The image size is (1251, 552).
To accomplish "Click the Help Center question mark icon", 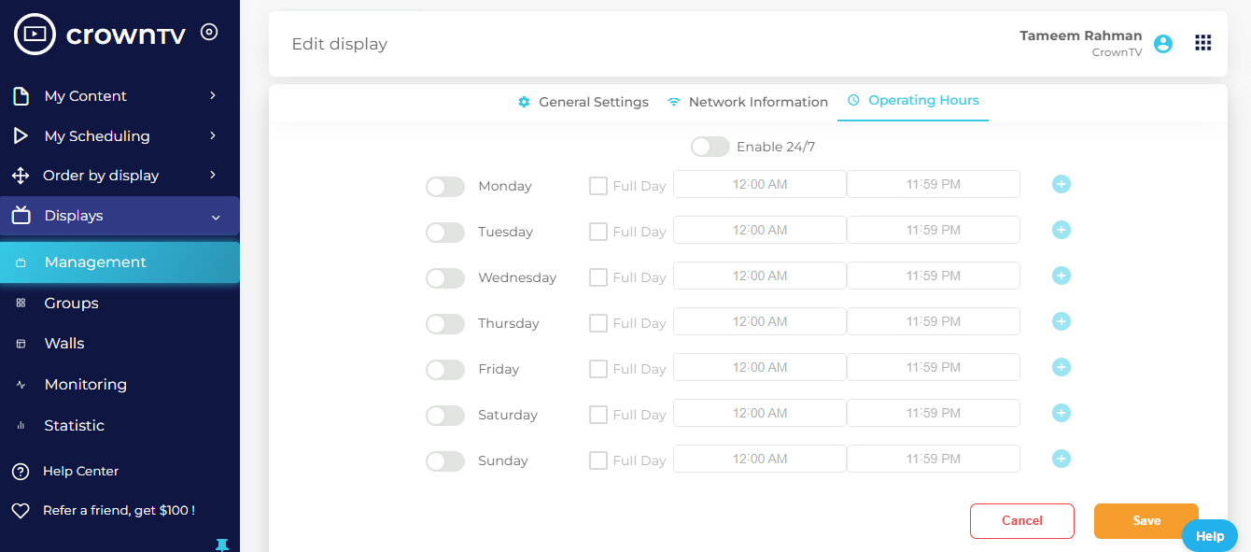I will pos(21,471).
